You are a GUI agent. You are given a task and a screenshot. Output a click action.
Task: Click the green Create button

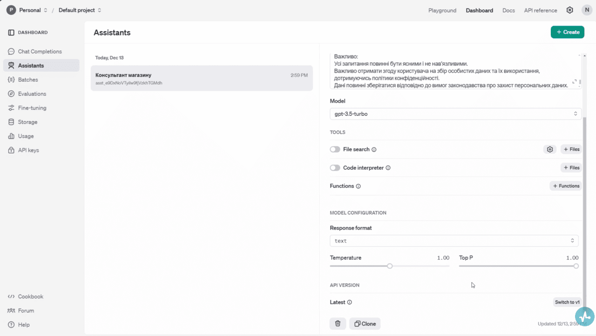click(567, 32)
